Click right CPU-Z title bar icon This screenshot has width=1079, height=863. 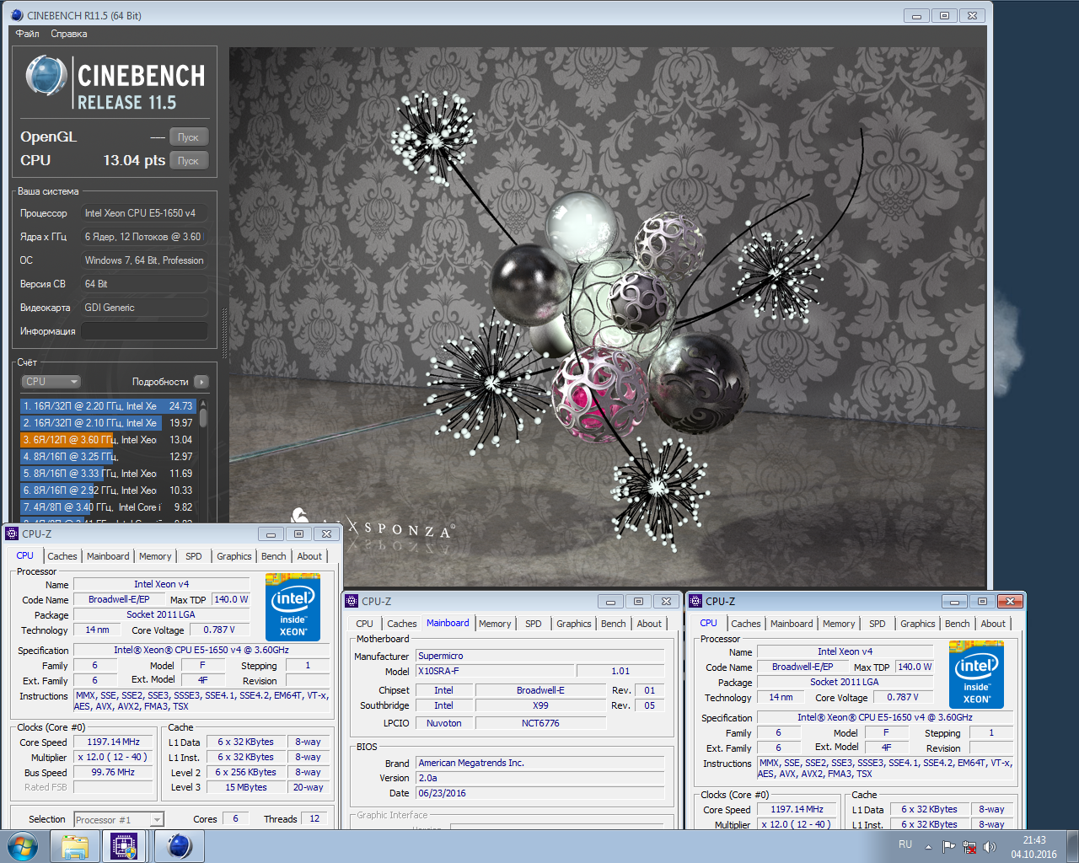tap(695, 601)
